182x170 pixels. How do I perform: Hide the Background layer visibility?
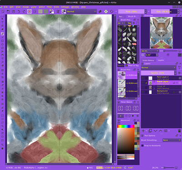pos(143,92)
